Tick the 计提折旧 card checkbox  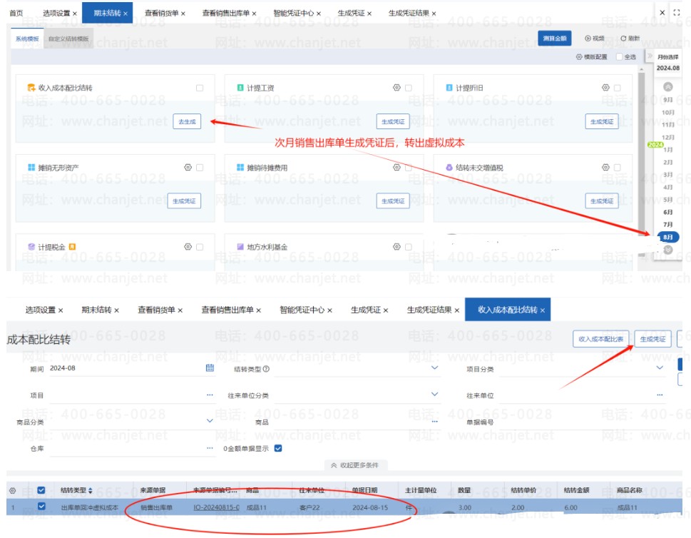(618, 88)
